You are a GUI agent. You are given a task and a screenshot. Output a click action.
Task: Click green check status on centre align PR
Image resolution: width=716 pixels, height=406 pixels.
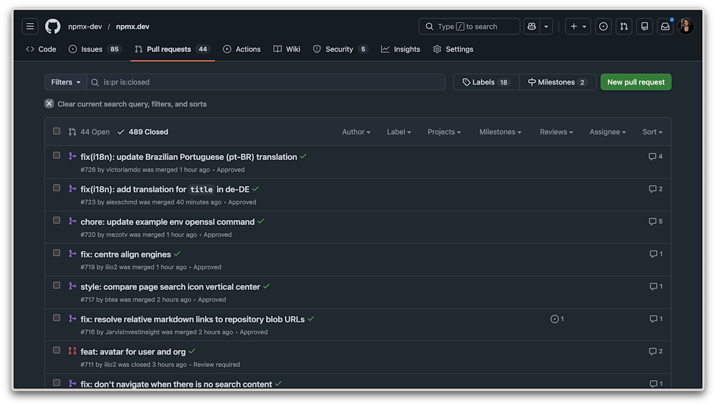[177, 254]
